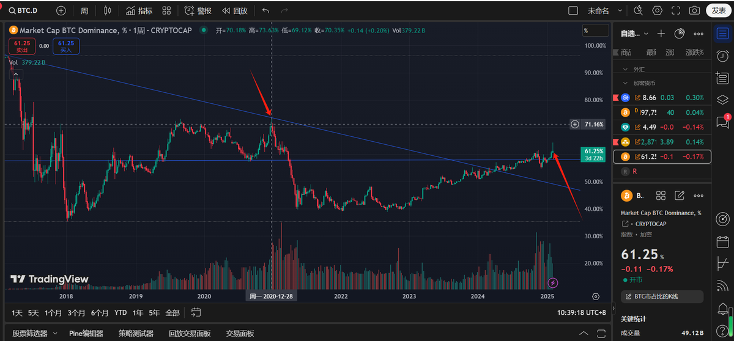Open symbol details grid icon
The height and width of the screenshot is (341, 734).
click(661, 196)
